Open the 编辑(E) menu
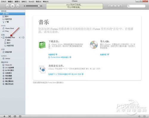This screenshot has height=118, width=149. pyautogui.click(x=10, y=1)
